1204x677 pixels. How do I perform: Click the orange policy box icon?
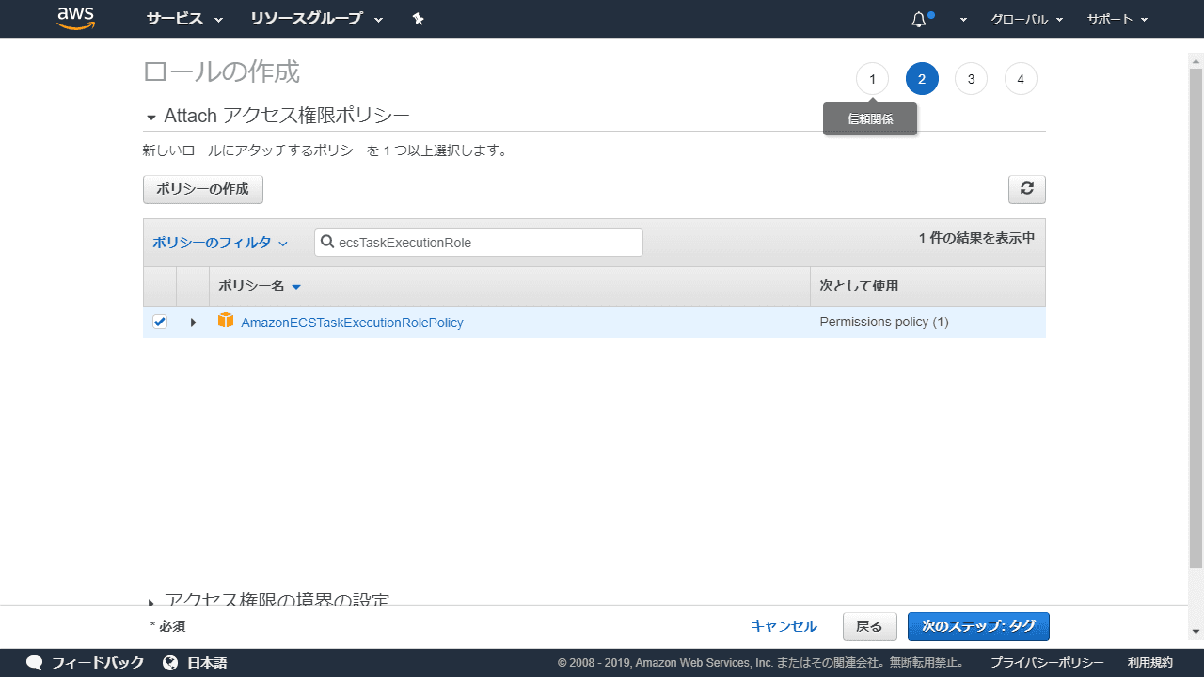tap(226, 321)
